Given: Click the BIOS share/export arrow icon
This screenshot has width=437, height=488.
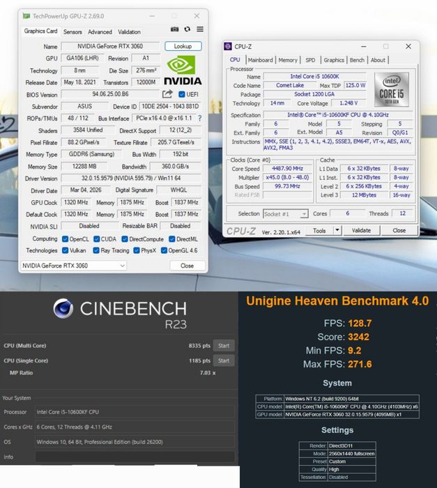Looking at the screenshot, I should (167, 94).
